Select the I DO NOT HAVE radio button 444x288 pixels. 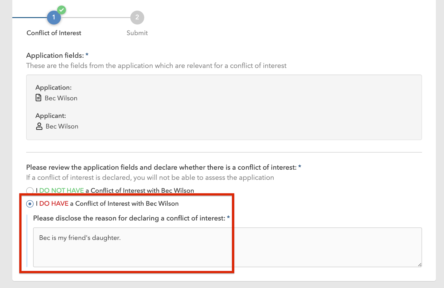point(30,191)
